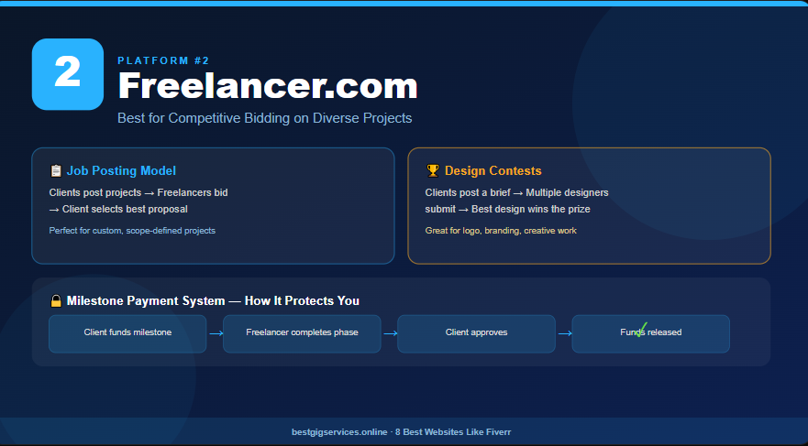
Task: Click 'Clients post projects → Freelancers bid' line
Action: point(138,192)
